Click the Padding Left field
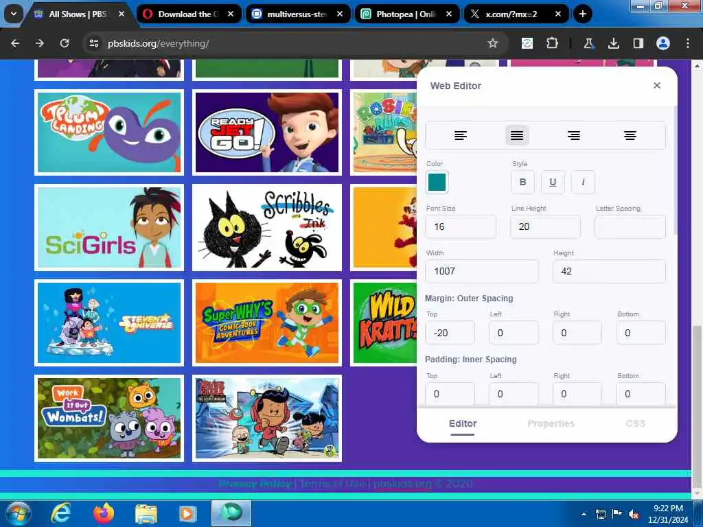Screen dimensions: 703x527 tap(514, 394)
